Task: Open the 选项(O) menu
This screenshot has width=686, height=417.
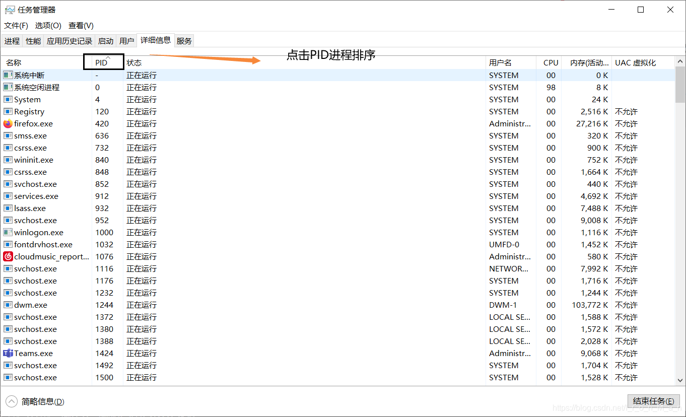Action: (48, 26)
